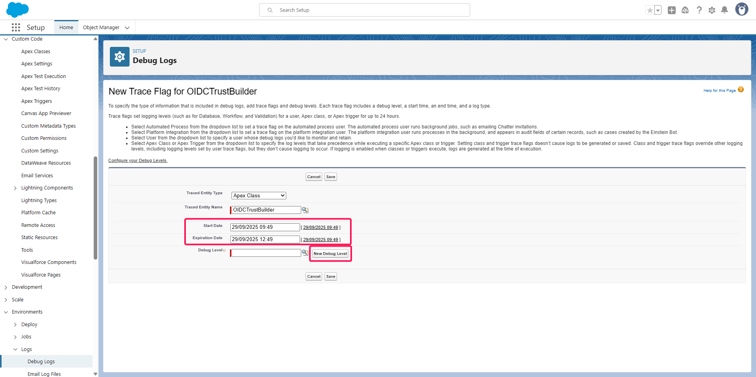Open the Debug Level lookup icon
Screen dimensions: 756x377
click(305, 253)
